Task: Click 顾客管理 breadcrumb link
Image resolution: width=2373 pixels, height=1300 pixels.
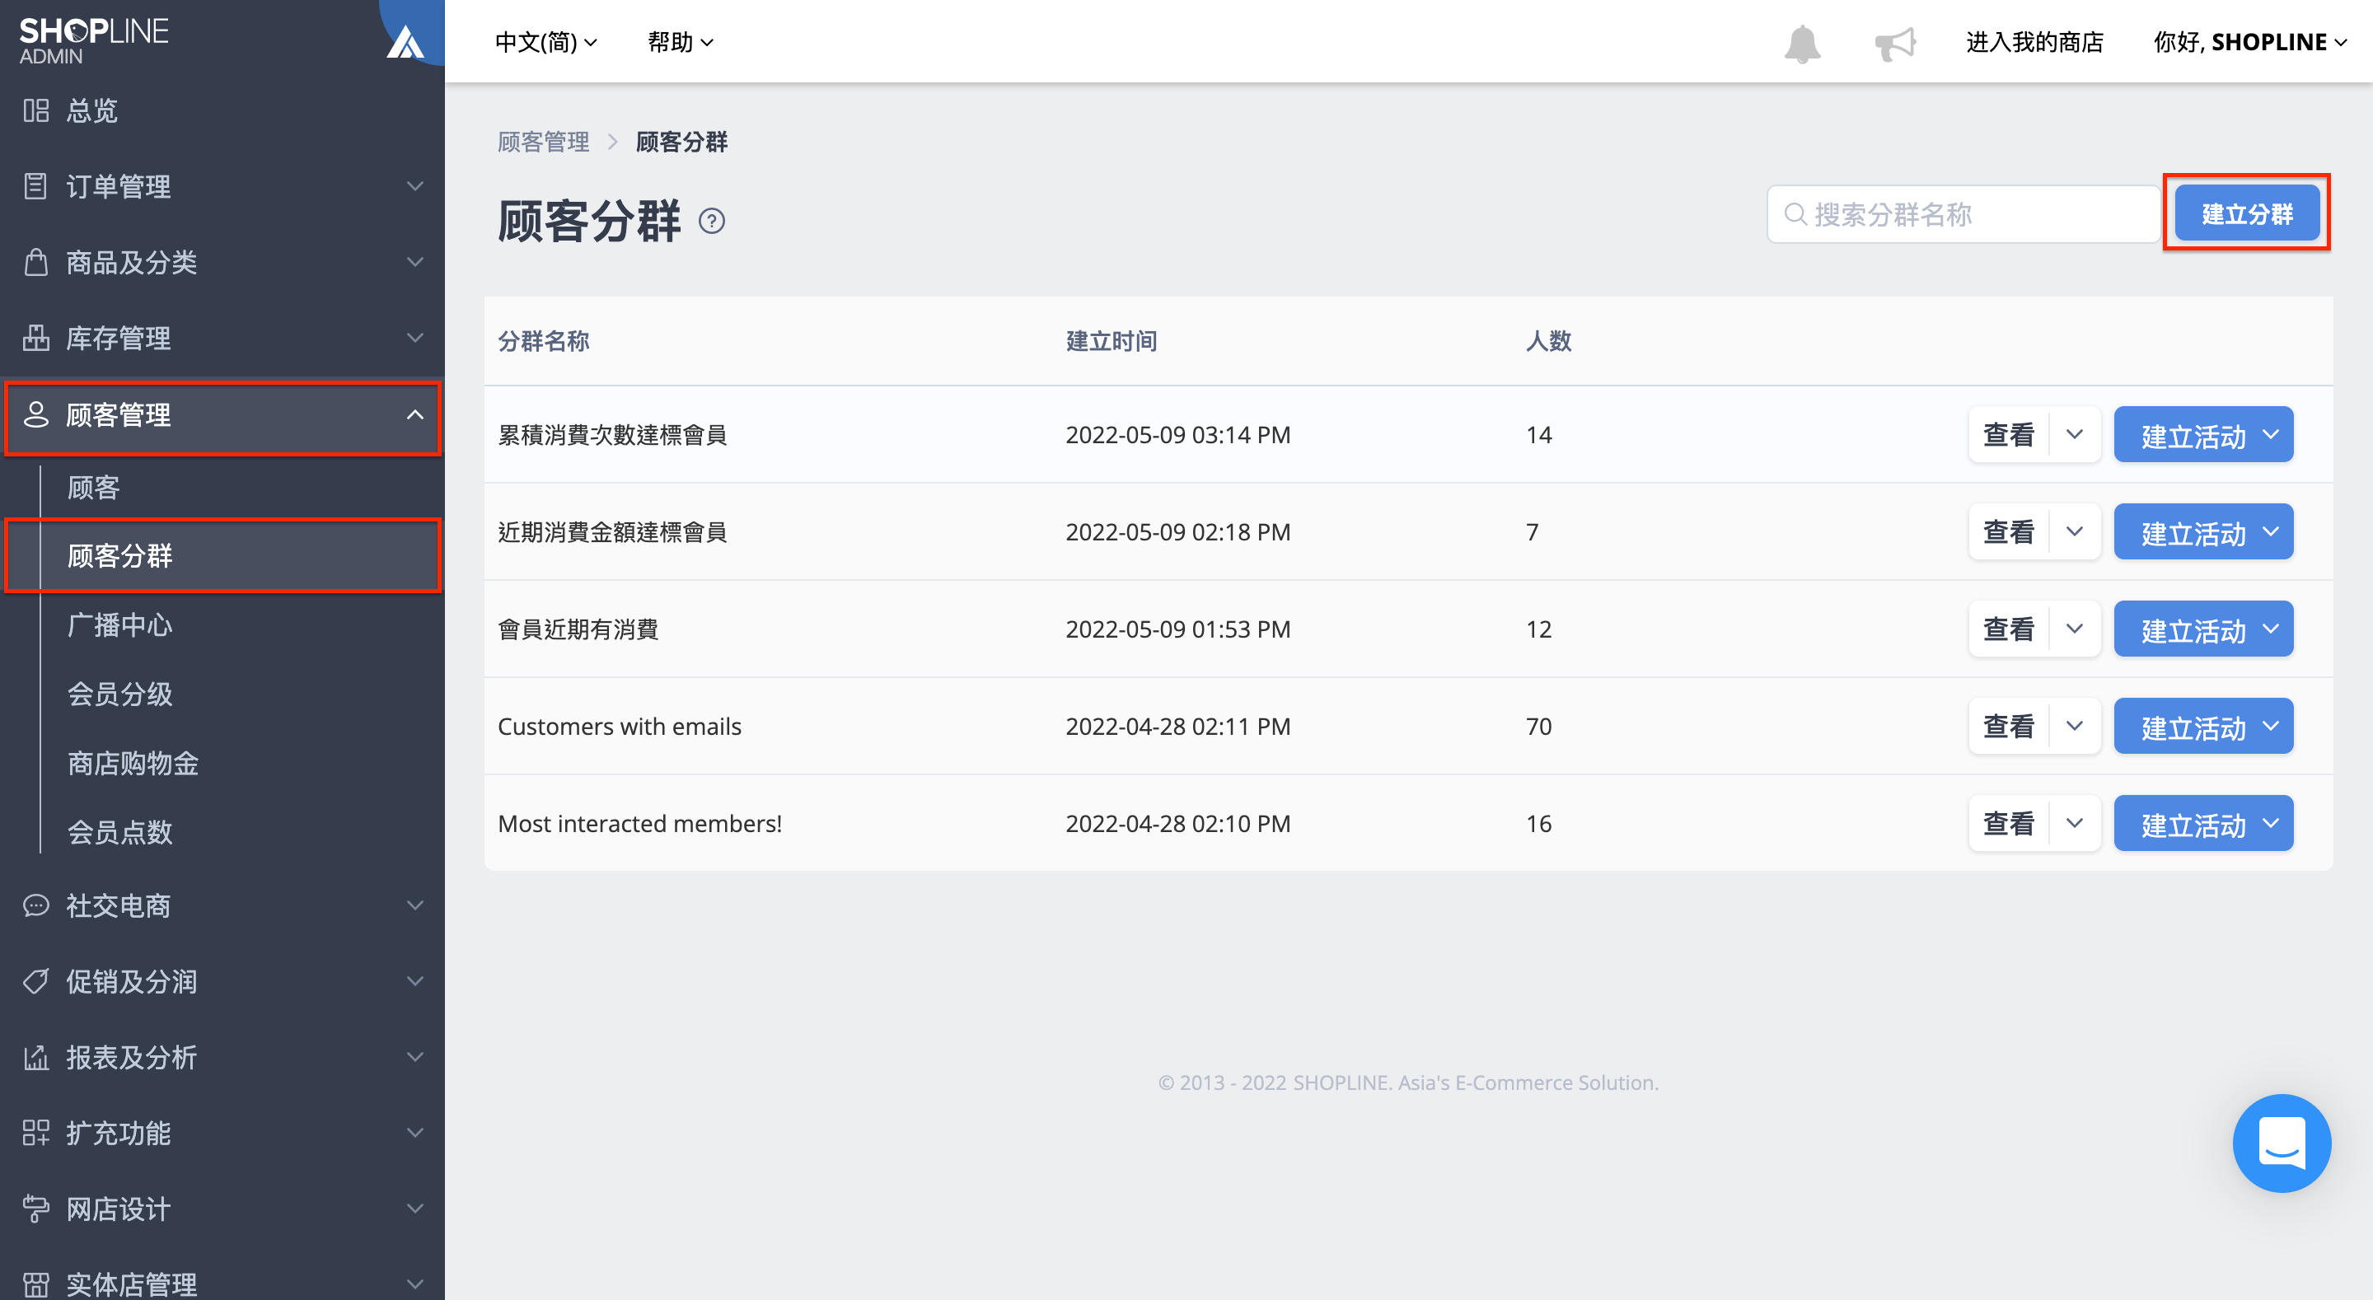Action: point(544,142)
